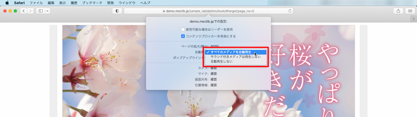Click the demo.meclib.jpでの設定 heading
417x117 pixels.
[x=208, y=22]
